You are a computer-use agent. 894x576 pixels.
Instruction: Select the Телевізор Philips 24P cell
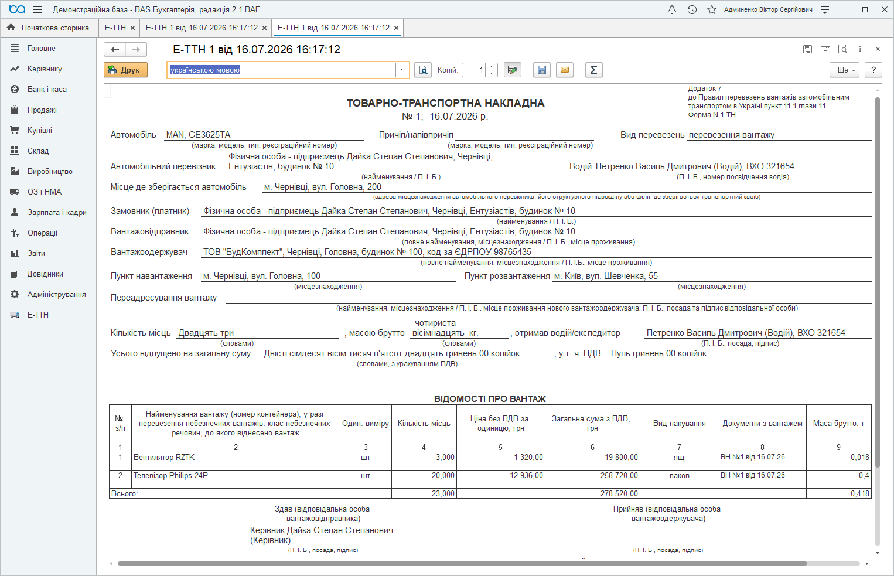pos(236,479)
